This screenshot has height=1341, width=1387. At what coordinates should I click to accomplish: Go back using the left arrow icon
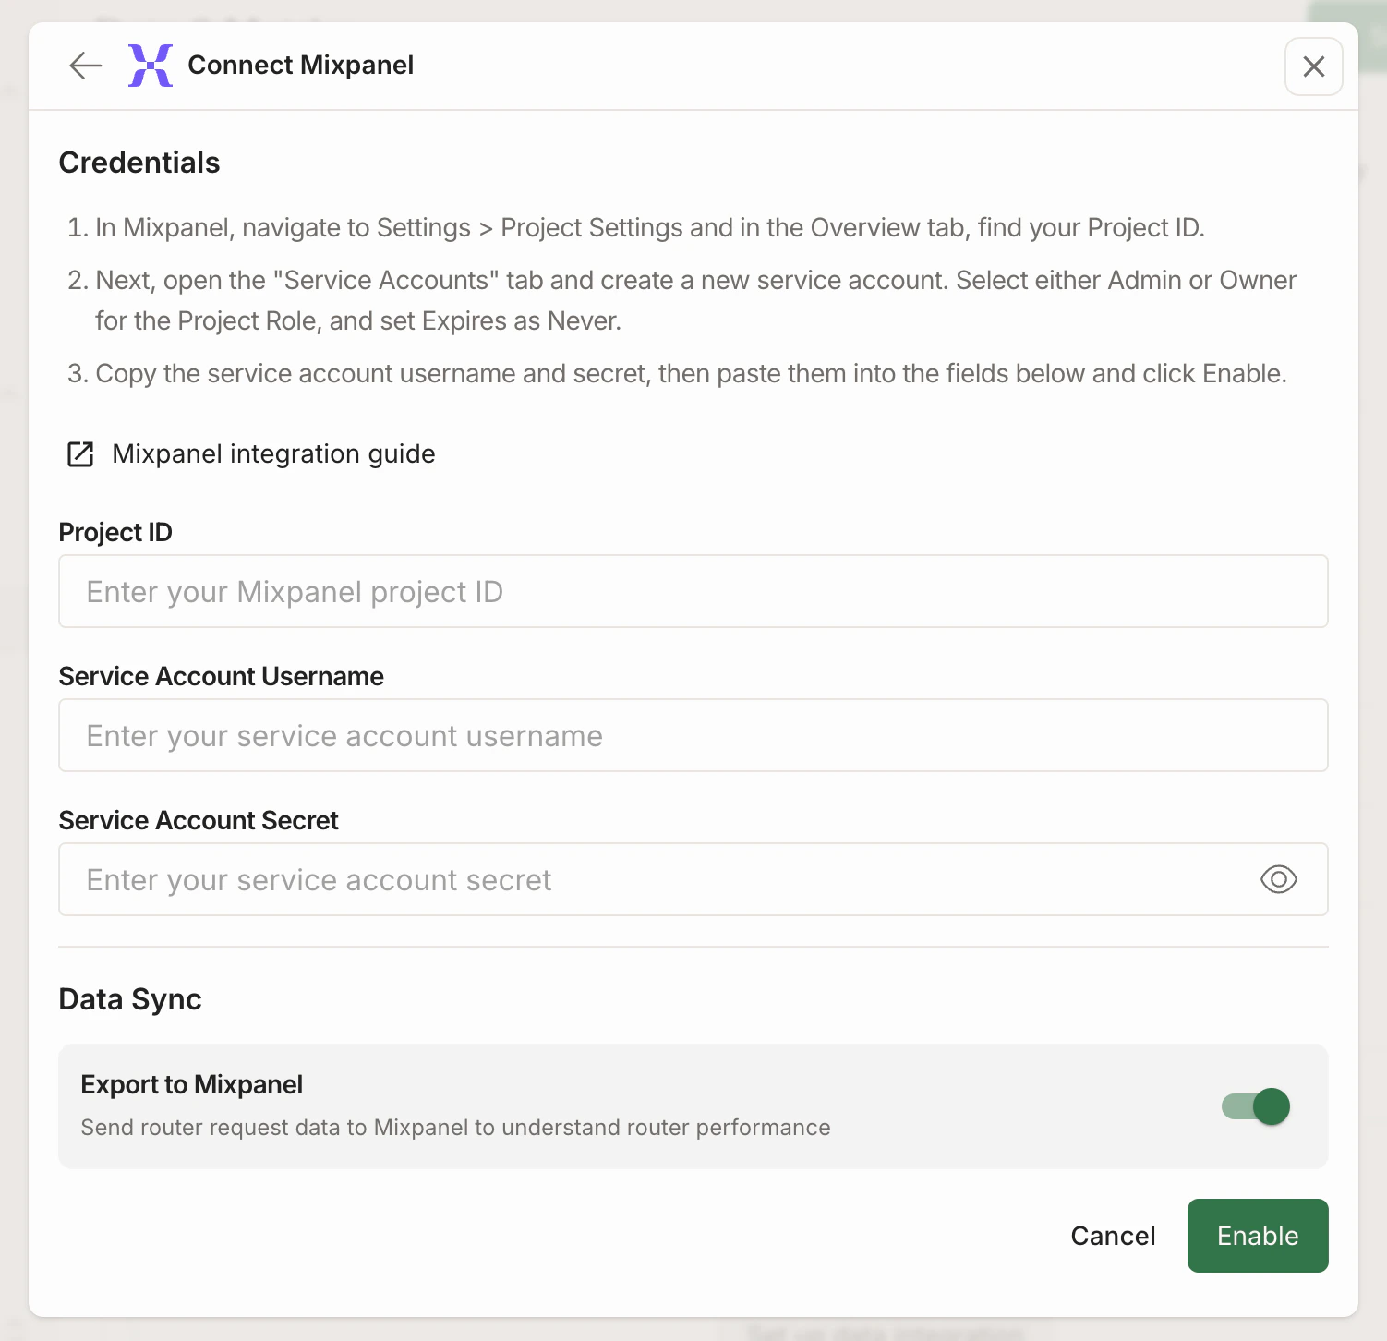(x=85, y=66)
